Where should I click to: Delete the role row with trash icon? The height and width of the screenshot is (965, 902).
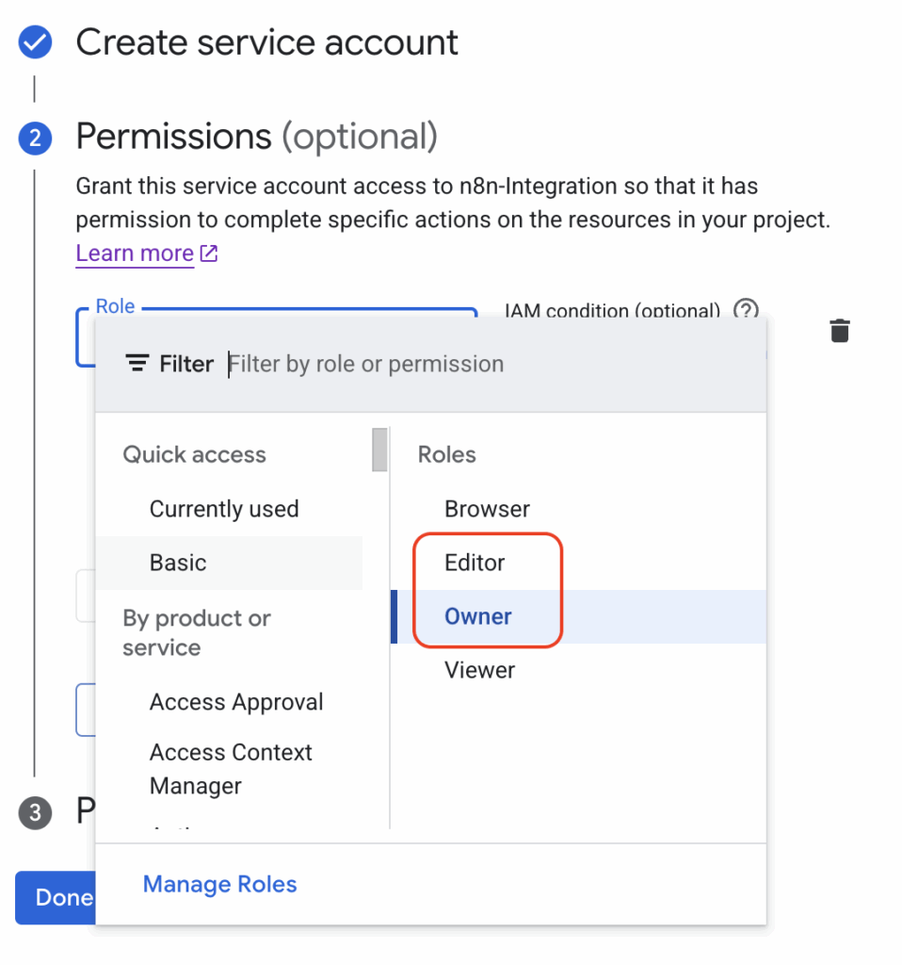coord(839,331)
